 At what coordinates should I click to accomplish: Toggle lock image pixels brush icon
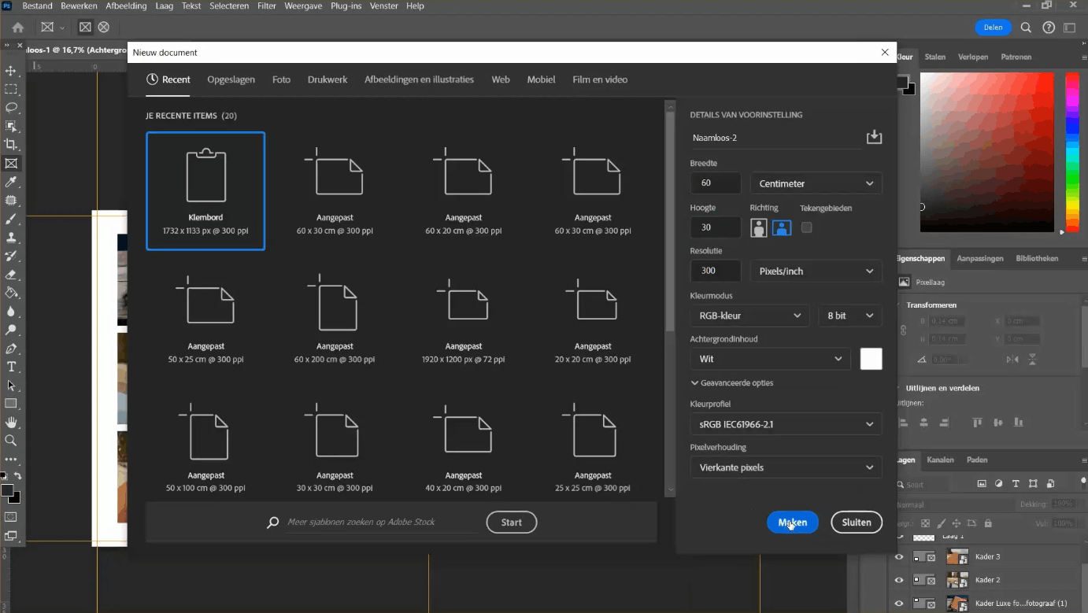[x=941, y=523]
